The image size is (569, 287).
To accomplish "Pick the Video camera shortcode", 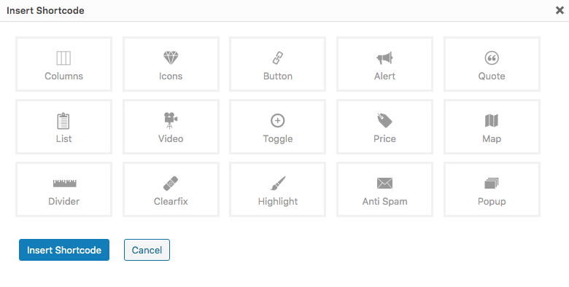I will [x=171, y=127].
